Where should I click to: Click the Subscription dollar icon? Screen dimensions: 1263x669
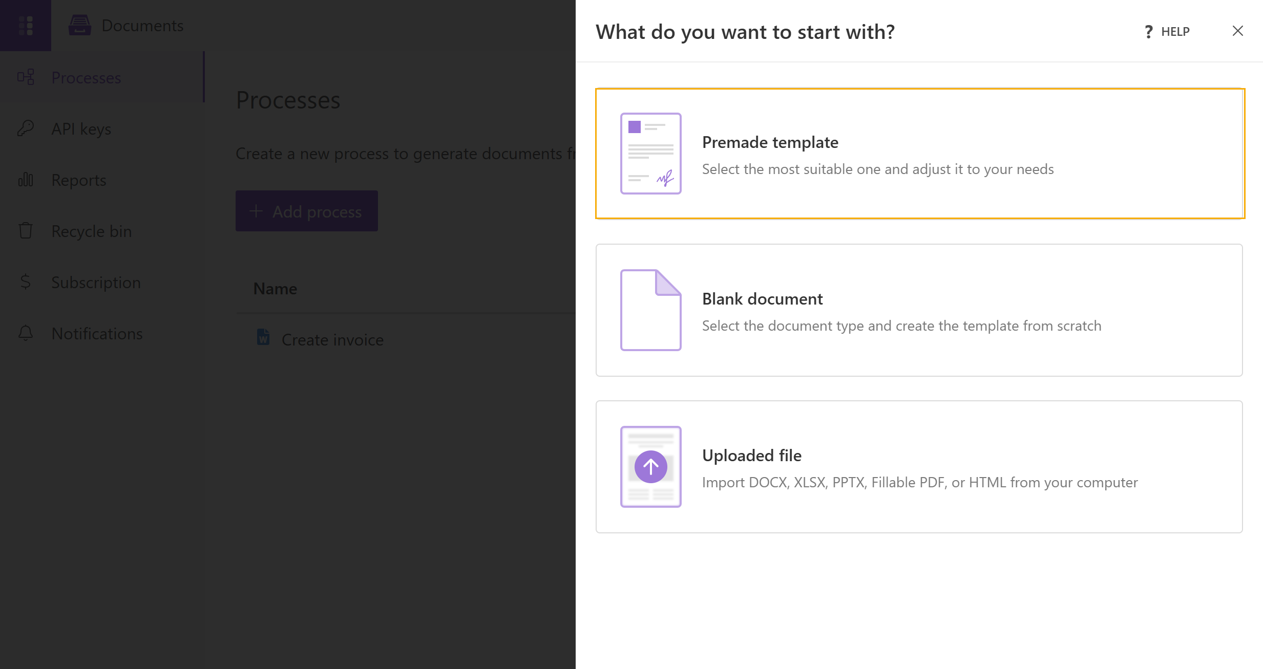click(26, 282)
